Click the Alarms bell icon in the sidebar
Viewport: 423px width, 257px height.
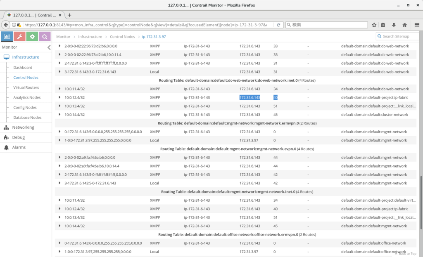click(x=7, y=147)
